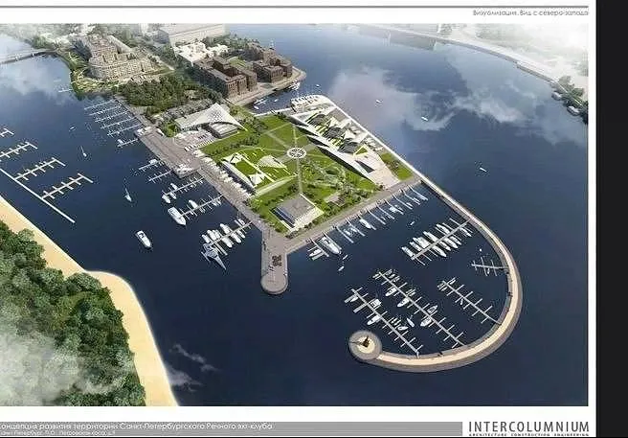
Task: Click the gray flat-roofed building near the quay
Action: tap(297, 211)
